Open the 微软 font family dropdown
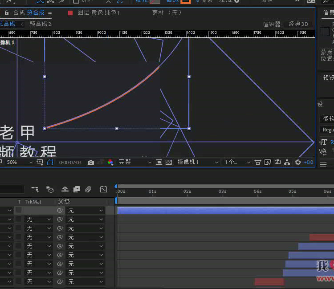Image resolution: width=334 pixels, height=289 pixels. coord(327,118)
